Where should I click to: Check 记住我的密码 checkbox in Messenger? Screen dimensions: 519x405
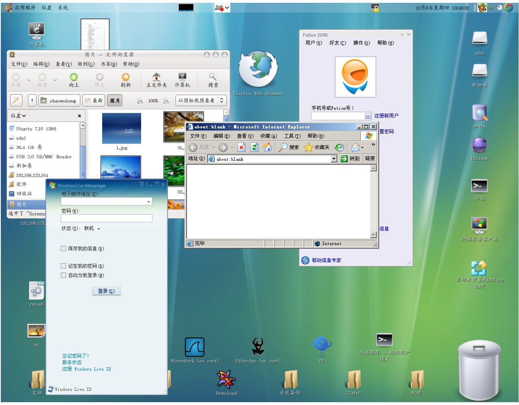(x=64, y=266)
